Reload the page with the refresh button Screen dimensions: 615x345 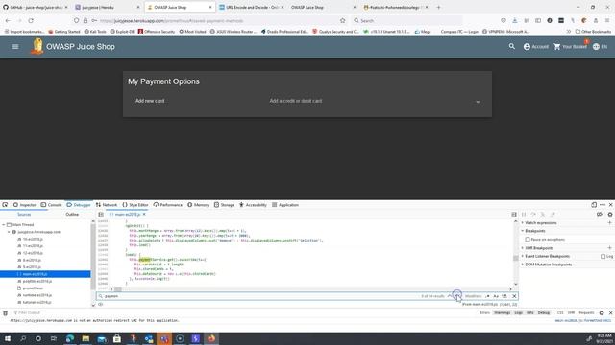coord(31,20)
